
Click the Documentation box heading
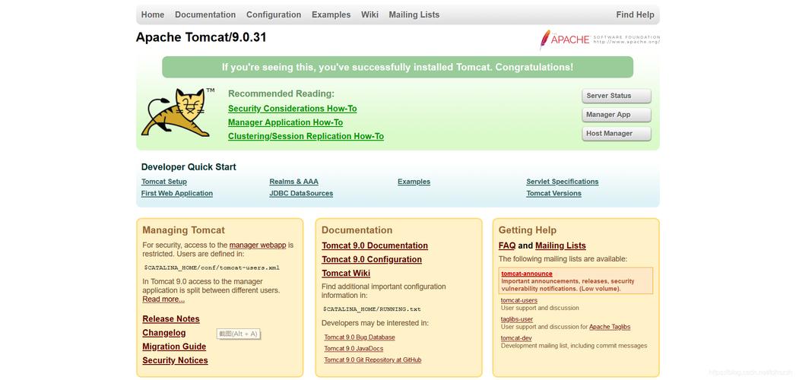(357, 230)
